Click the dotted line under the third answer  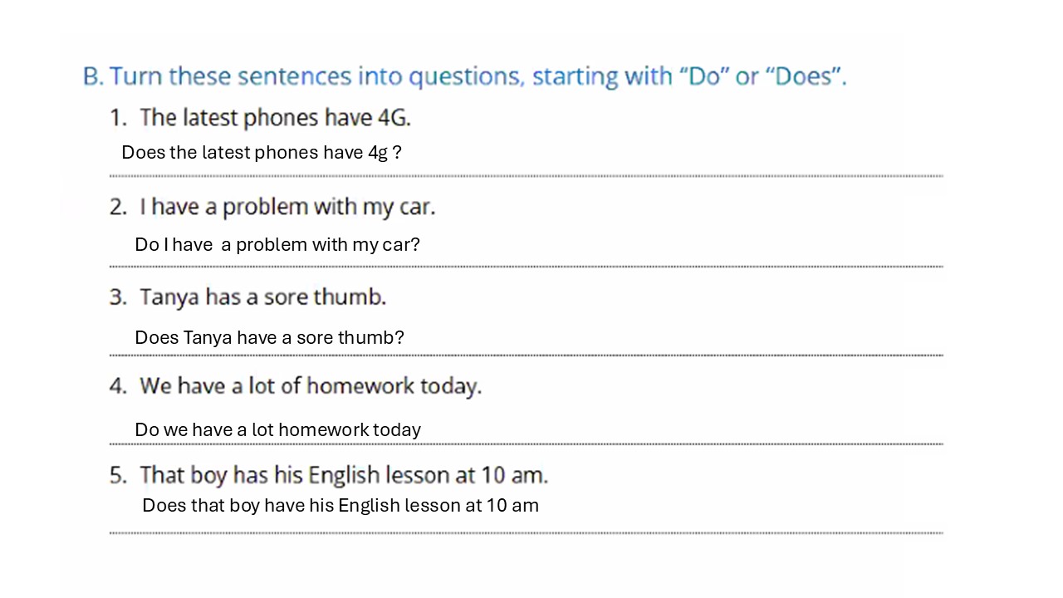[x=526, y=355]
